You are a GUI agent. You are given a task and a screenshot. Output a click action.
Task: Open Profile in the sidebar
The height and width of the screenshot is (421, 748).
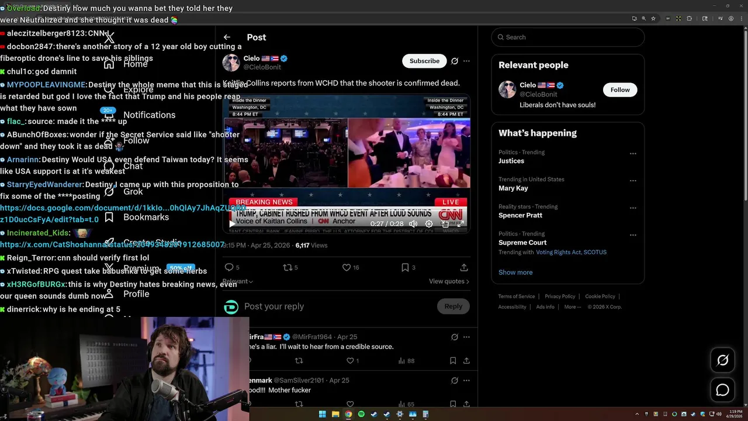pyautogui.click(x=126, y=294)
